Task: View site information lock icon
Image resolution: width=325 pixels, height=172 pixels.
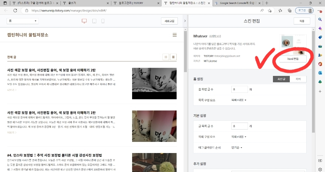Action: coord(26,10)
